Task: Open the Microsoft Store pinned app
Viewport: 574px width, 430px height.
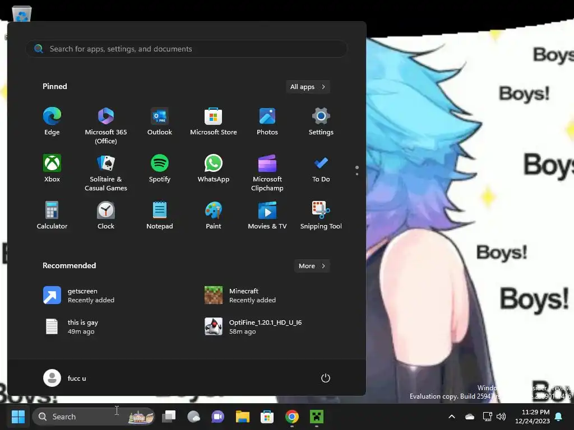Action: coord(214,121)
